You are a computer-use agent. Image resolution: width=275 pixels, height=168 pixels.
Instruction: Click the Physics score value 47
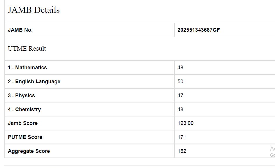coord(180,96)
